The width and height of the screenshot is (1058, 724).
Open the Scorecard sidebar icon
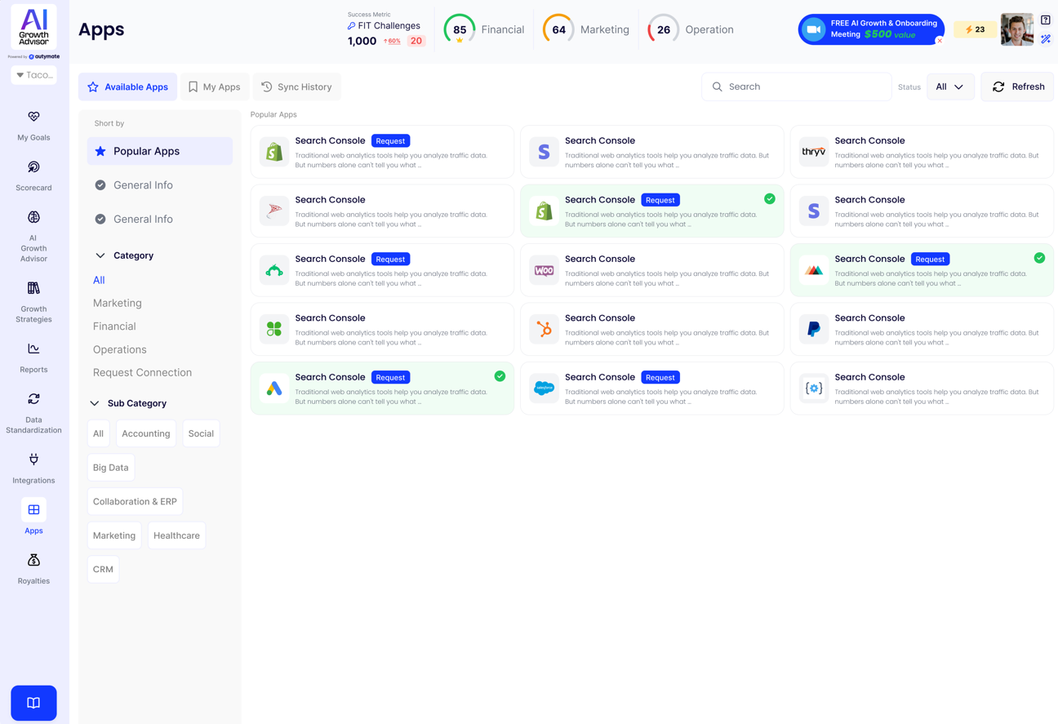[33, 167]
